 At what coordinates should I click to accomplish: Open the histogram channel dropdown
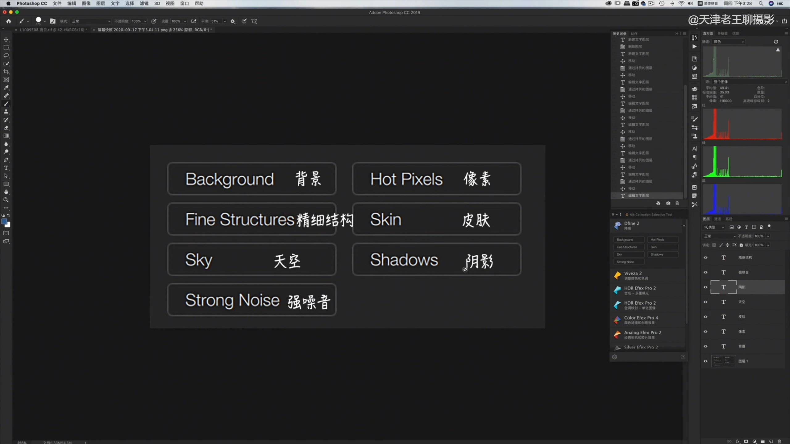(x=729, y=42)
